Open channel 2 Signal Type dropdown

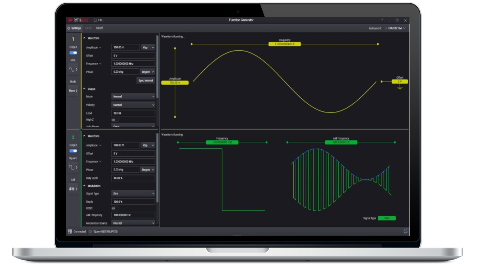(133, 193)
